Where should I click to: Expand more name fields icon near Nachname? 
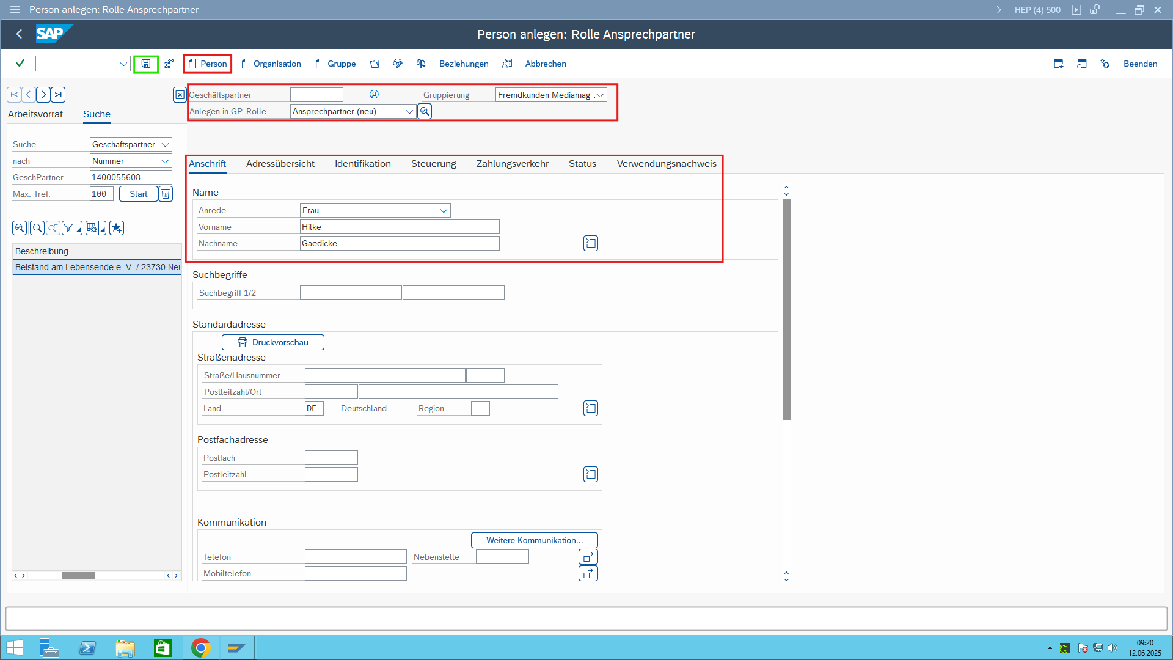click(x=591, y=243)
